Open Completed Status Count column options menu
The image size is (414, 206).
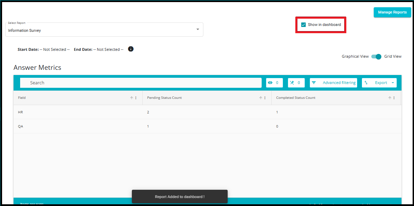click(x=394, y=98)
